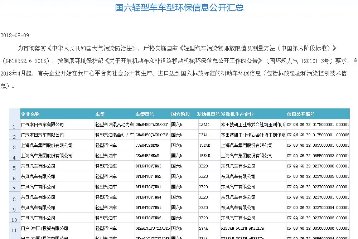Click the 车型型号 column header
This screenshot has width=358, height=239.
coord(145,114)
